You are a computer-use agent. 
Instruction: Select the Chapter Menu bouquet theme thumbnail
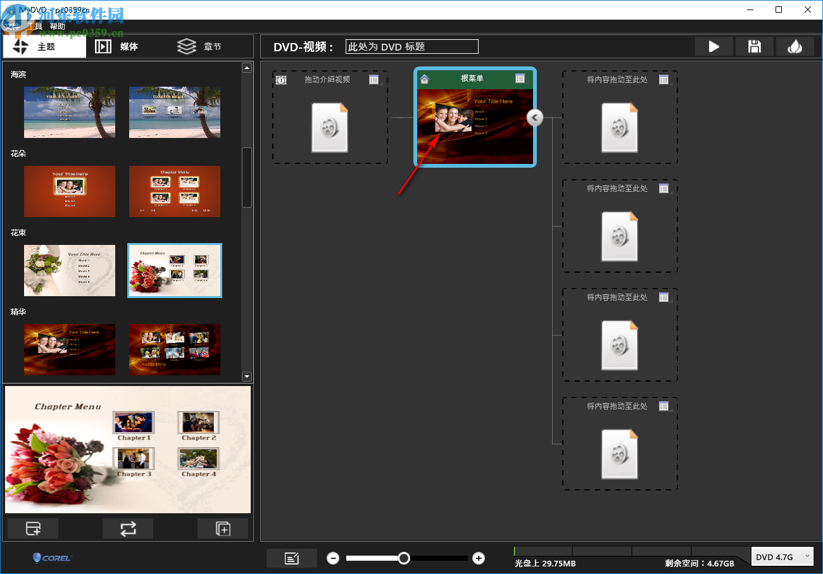(174, 270)
